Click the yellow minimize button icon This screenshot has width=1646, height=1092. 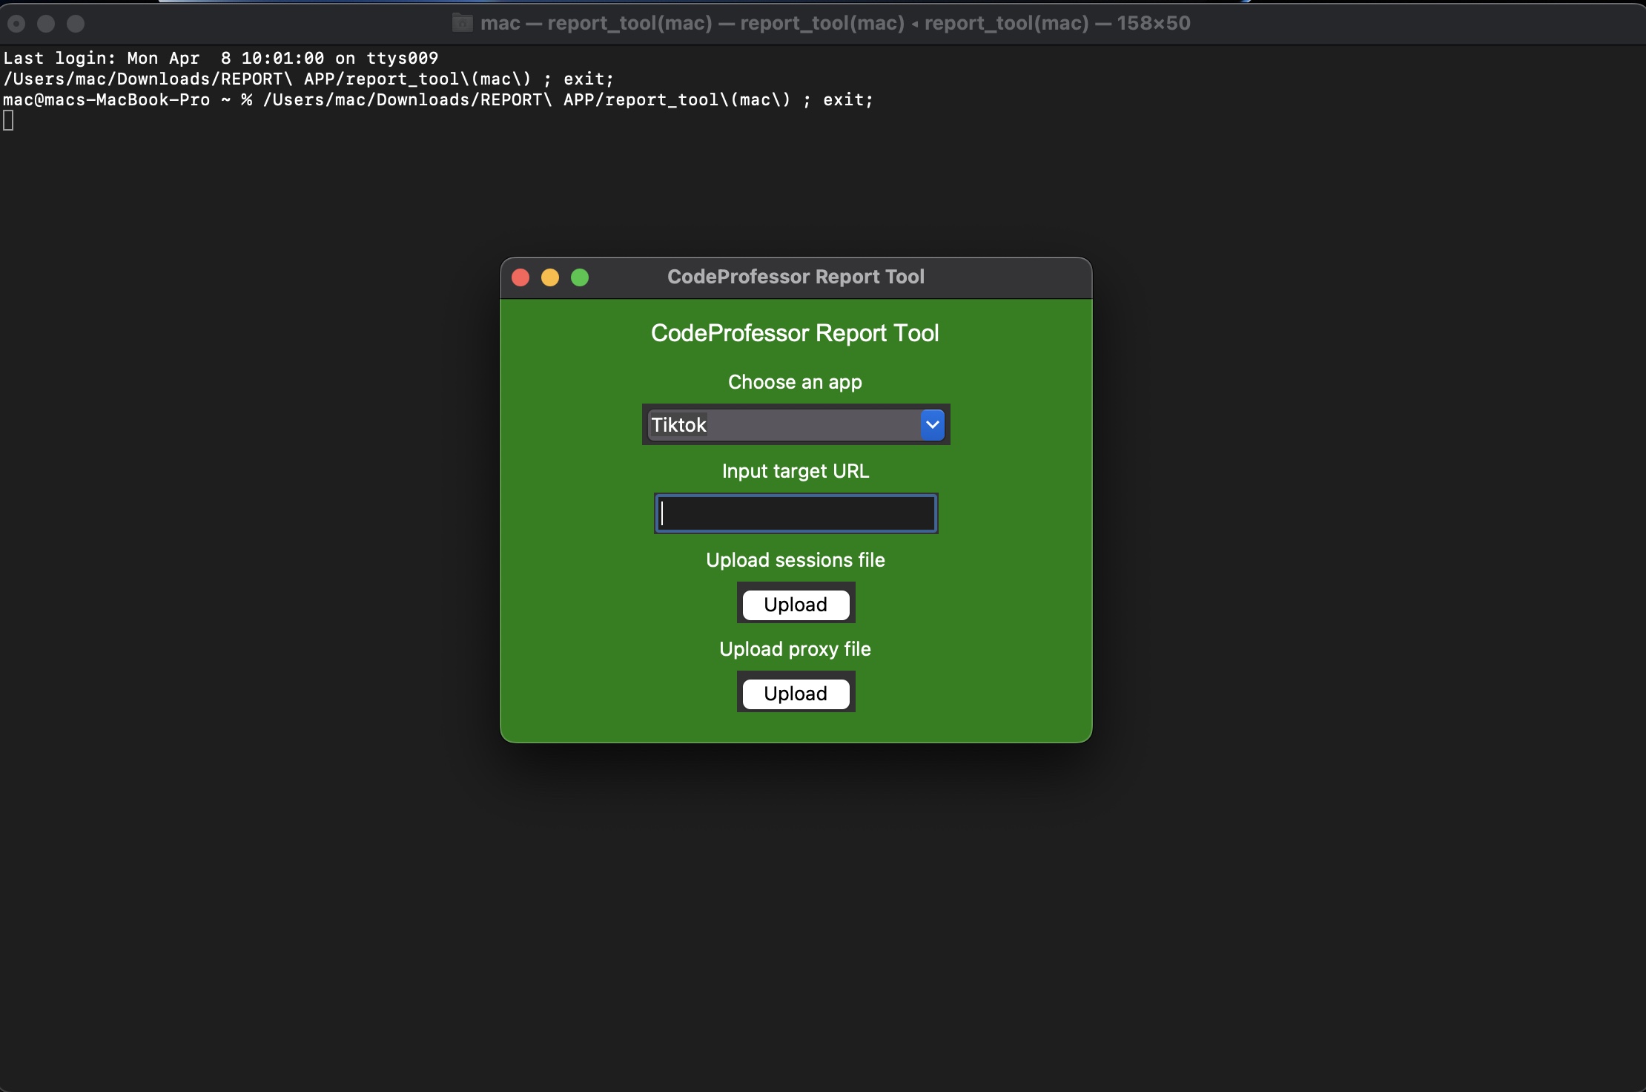click(x=549, y=277)
